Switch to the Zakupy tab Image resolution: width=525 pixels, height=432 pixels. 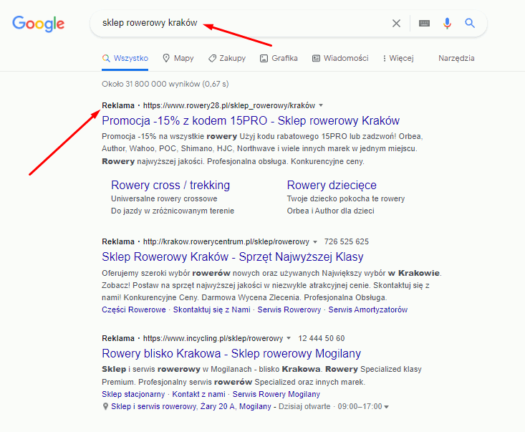coord(227,58)
